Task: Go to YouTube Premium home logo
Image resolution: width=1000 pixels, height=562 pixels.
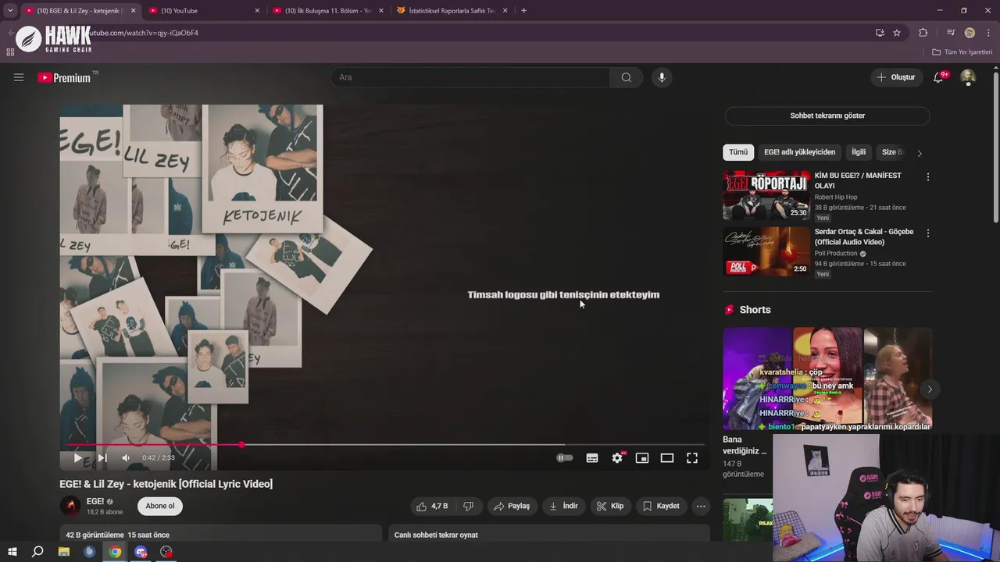Action: [x=64, y=77]
